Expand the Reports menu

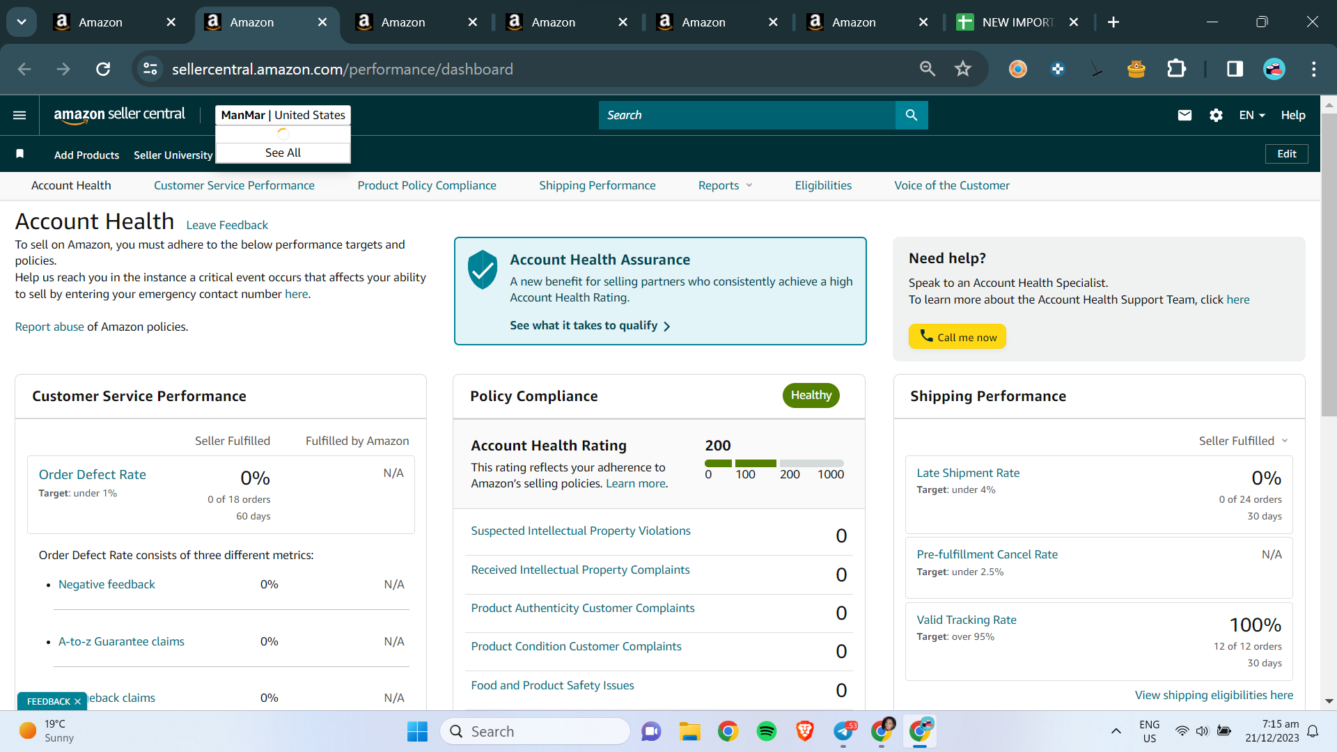coord(725,185)
